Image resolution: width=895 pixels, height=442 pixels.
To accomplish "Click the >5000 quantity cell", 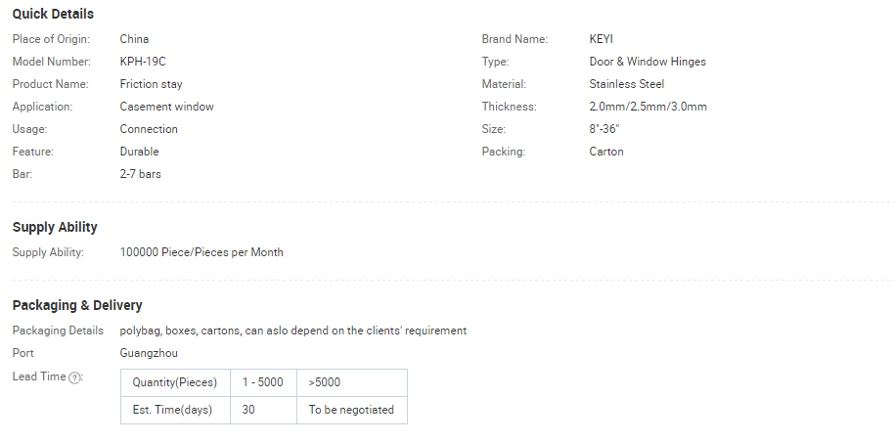I will [325, 382].
